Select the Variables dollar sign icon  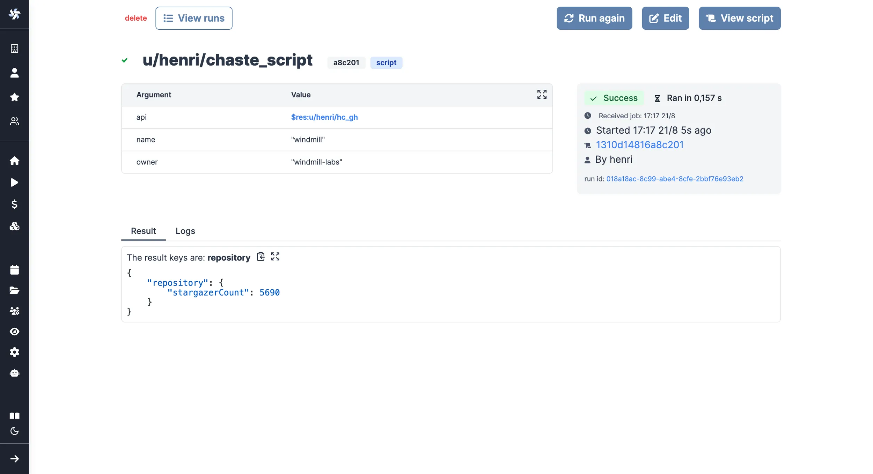pos(15,205)
